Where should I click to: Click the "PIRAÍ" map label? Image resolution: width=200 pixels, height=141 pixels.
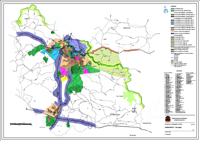pos(105,39)
